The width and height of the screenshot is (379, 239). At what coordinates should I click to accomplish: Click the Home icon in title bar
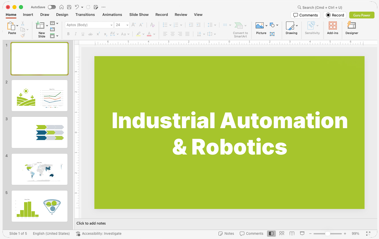[x=62, y=7]
